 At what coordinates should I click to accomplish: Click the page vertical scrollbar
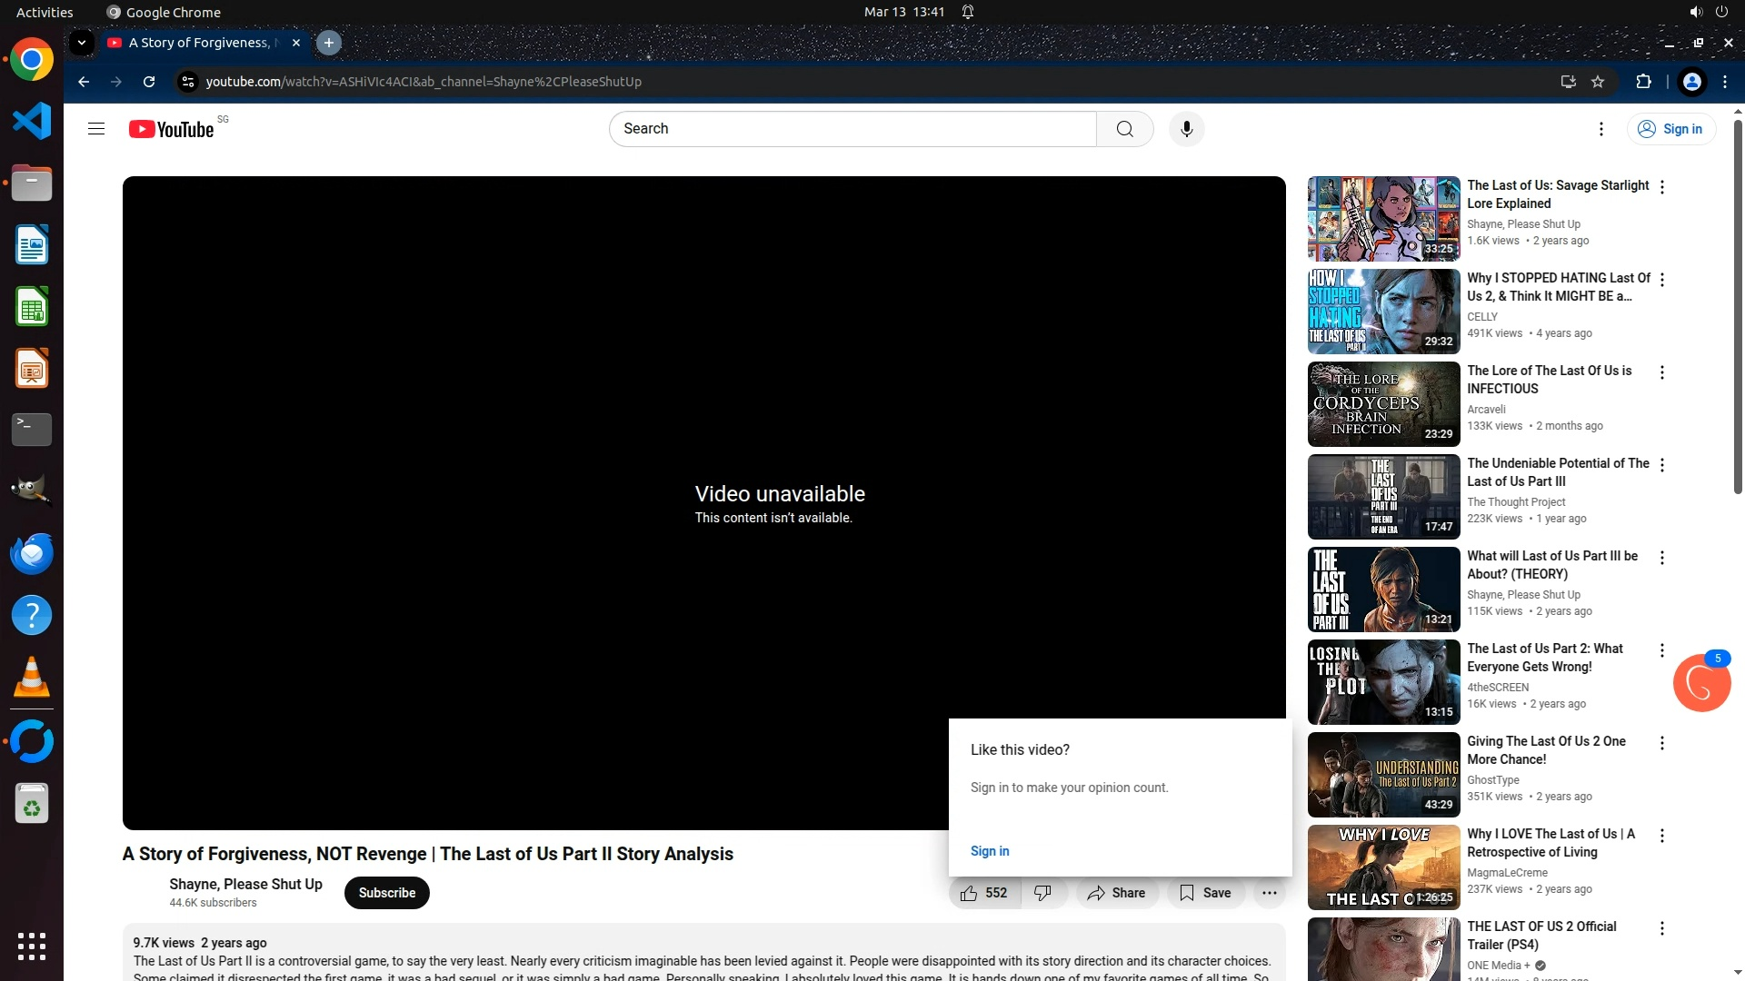click(x=1738, y=309)
